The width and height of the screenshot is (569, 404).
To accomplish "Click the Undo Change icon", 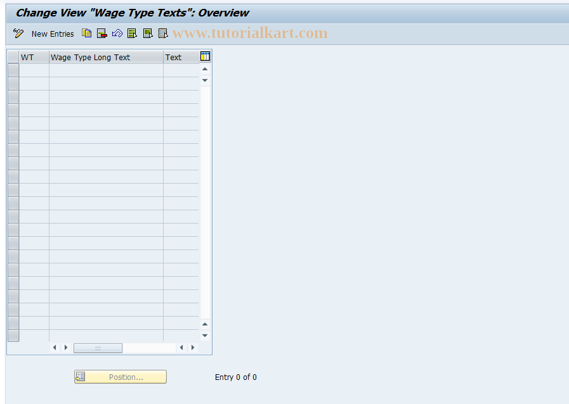I will [x=117, y=34].
